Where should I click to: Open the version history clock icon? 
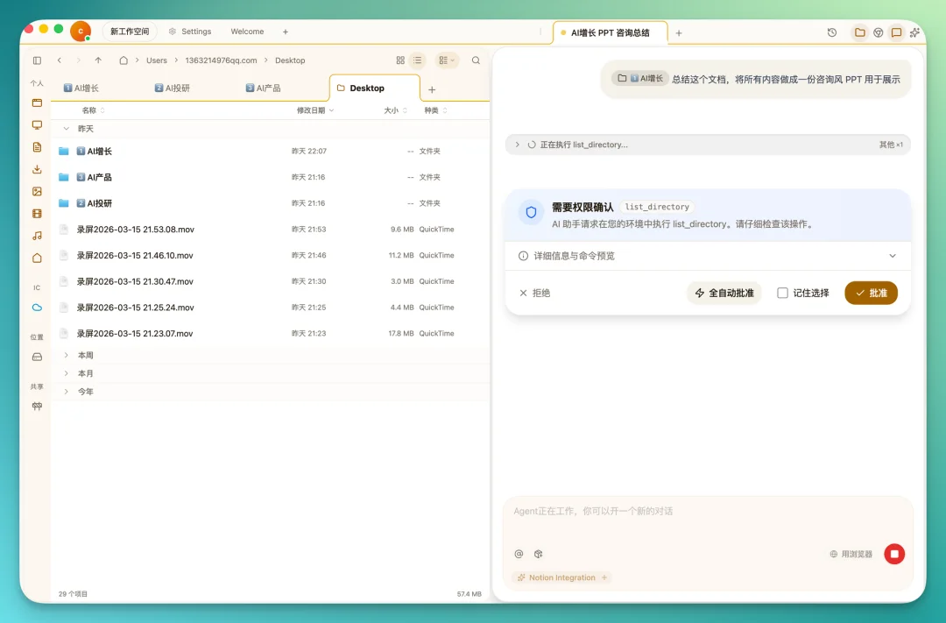tap(831, 32)
